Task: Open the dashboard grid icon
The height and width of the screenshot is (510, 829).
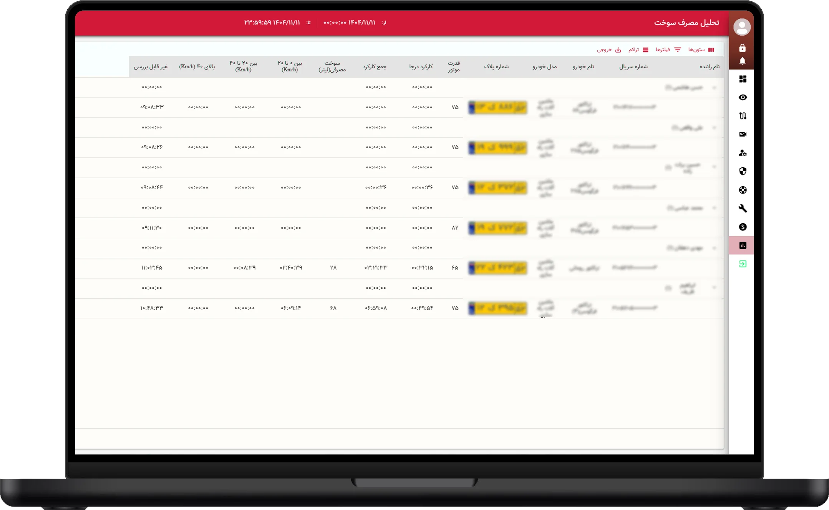Action: click(743, 79)
